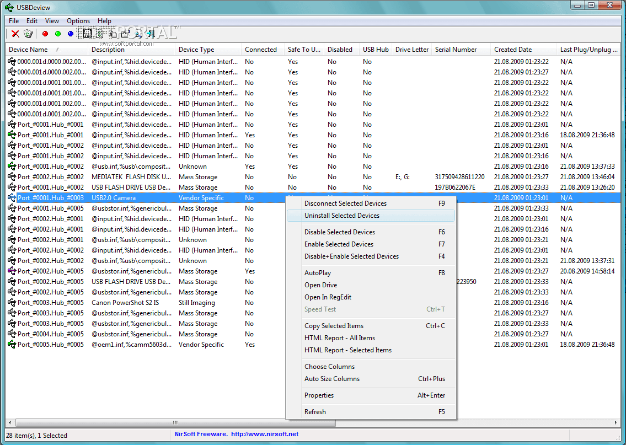Select Auto Size Columns
This screenshot has height=445, width=626.
pos(371,379)
